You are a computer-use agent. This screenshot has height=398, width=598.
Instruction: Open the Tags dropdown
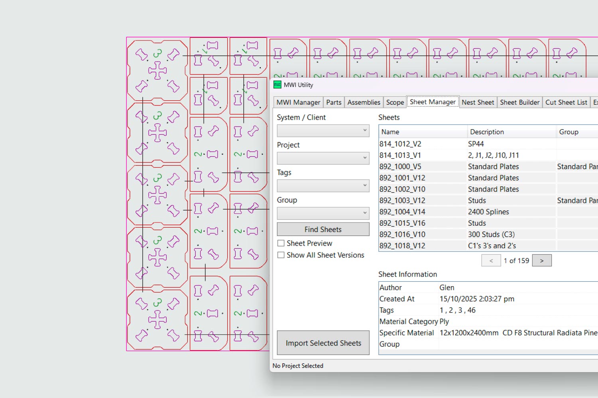click(323, 185)
